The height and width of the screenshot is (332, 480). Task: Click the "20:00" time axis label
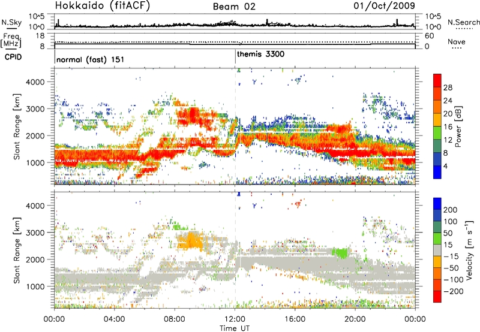click(x=355, y=319)
